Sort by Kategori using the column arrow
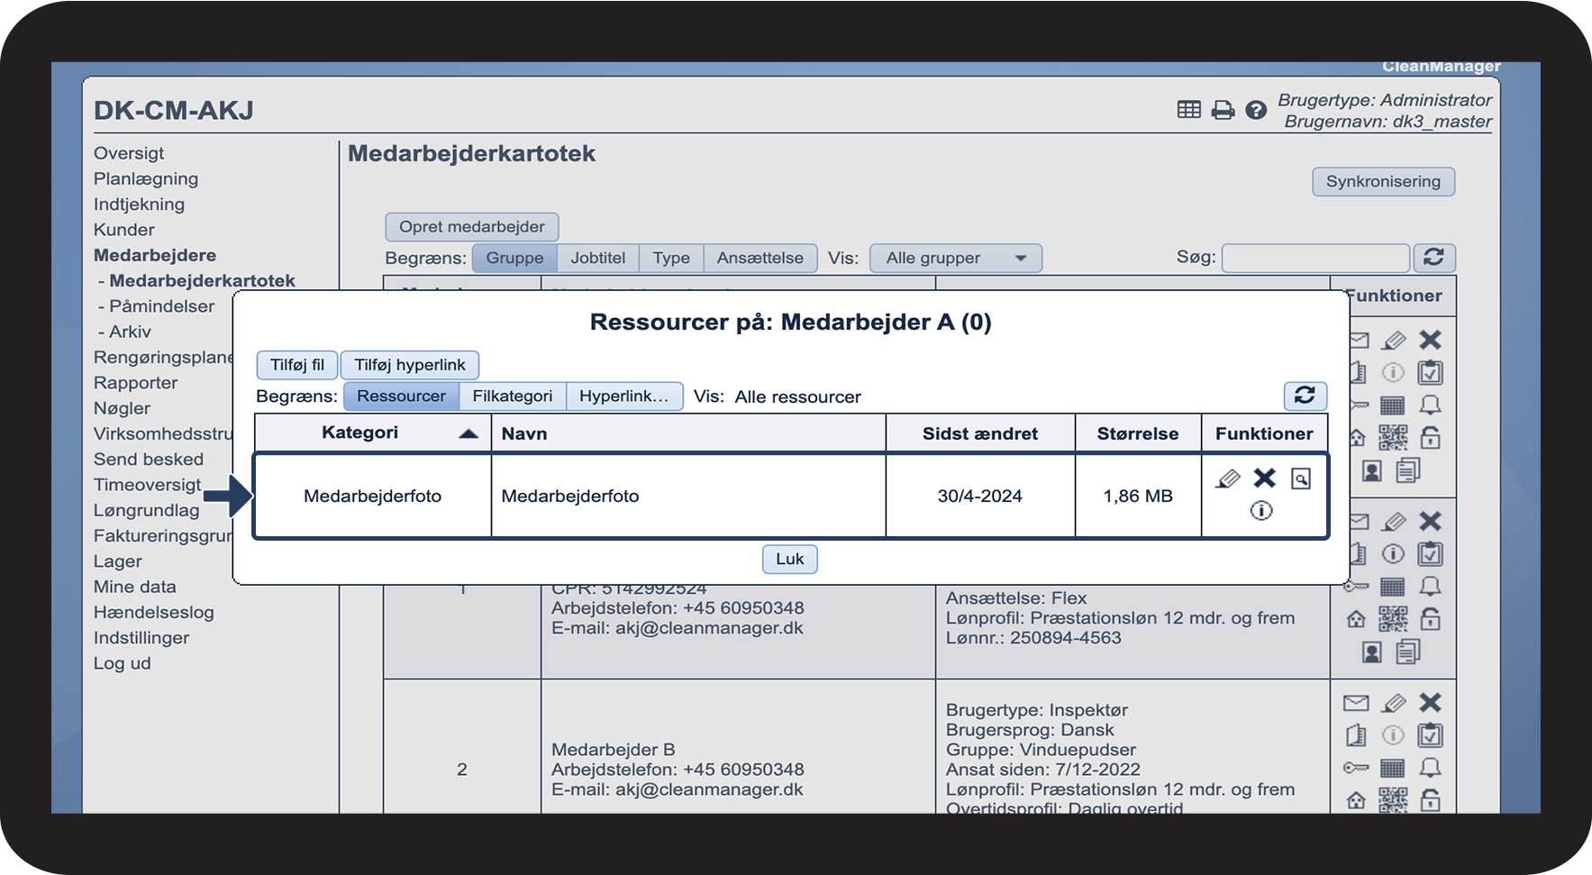Viewport: 1592px width, 875px height. coord(468,433)
